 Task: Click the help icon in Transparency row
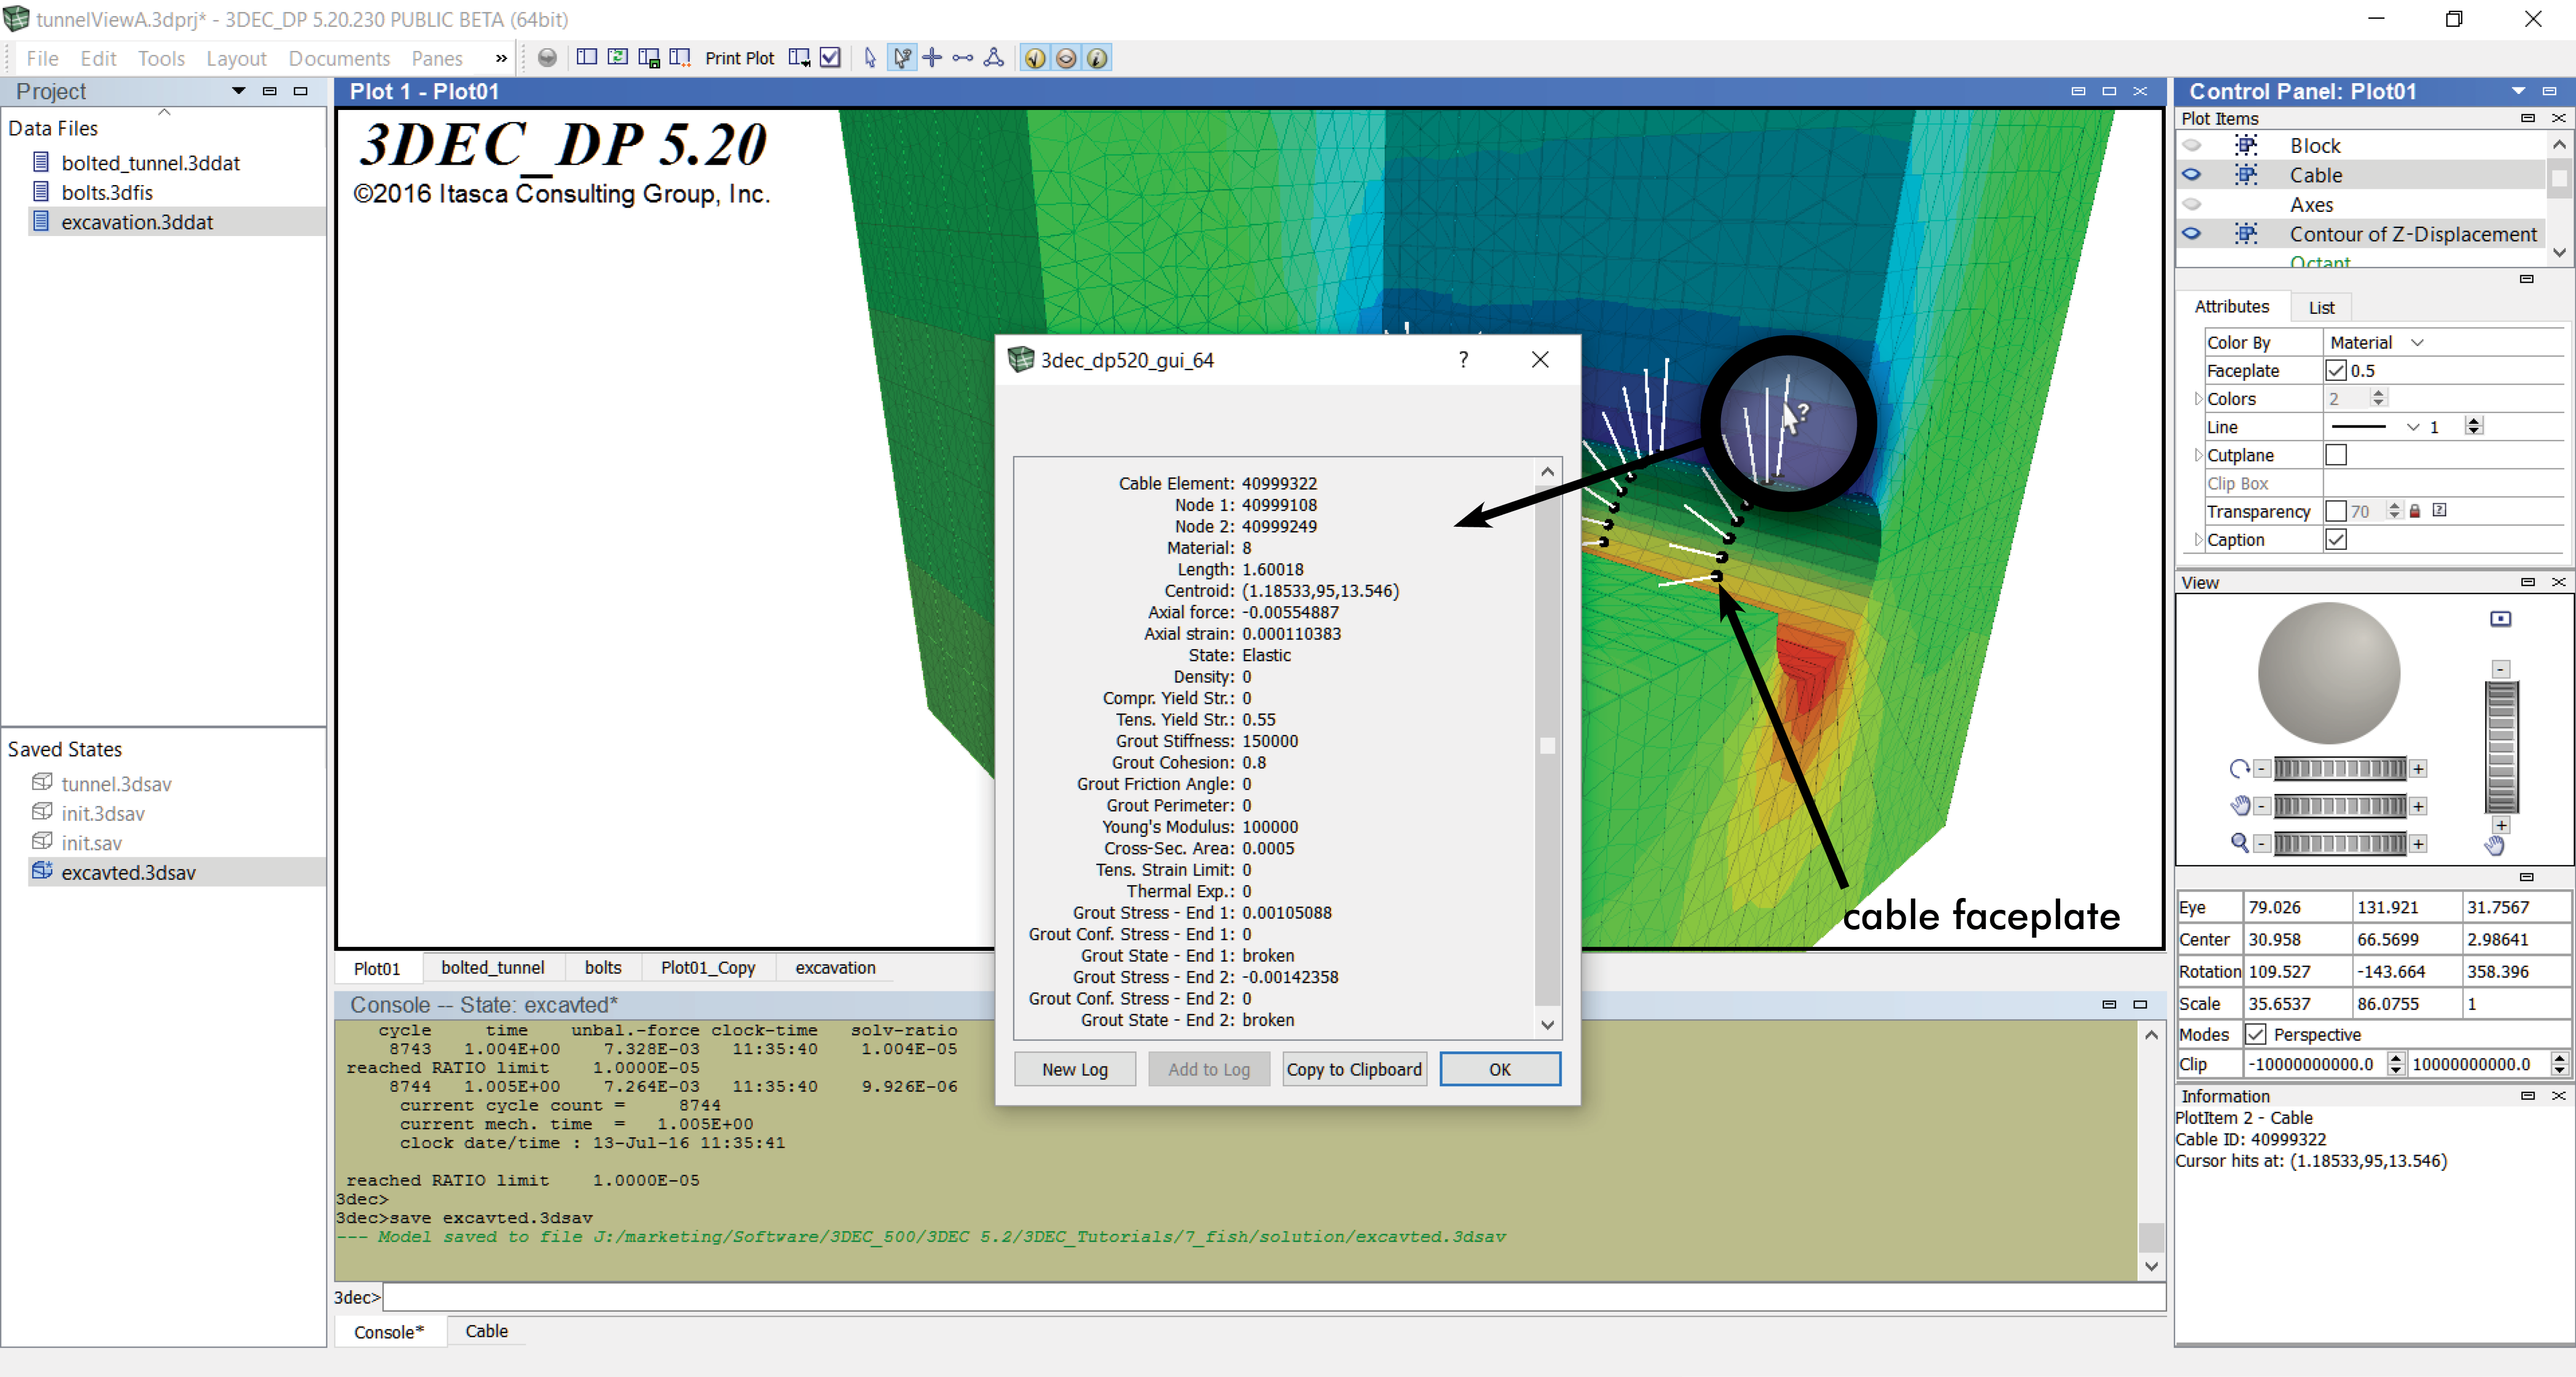coord(2439,511)
